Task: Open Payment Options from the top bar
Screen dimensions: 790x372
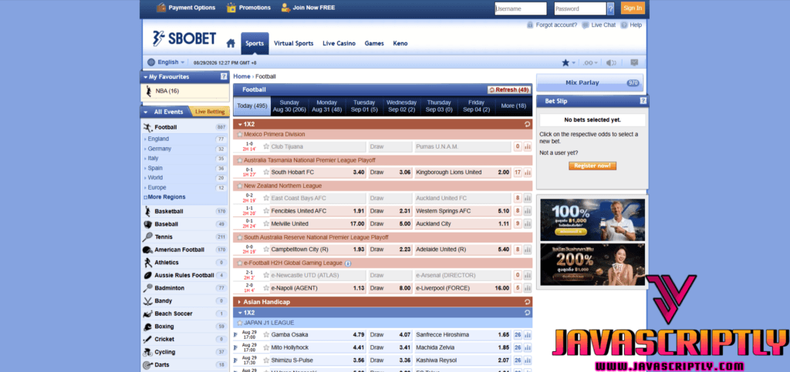Action: click(186, 8)
